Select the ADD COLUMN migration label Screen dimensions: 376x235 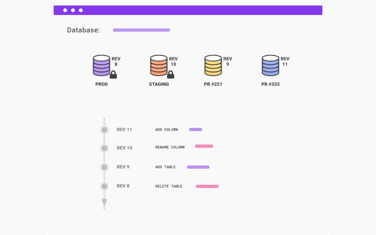(x=166, y=130)
